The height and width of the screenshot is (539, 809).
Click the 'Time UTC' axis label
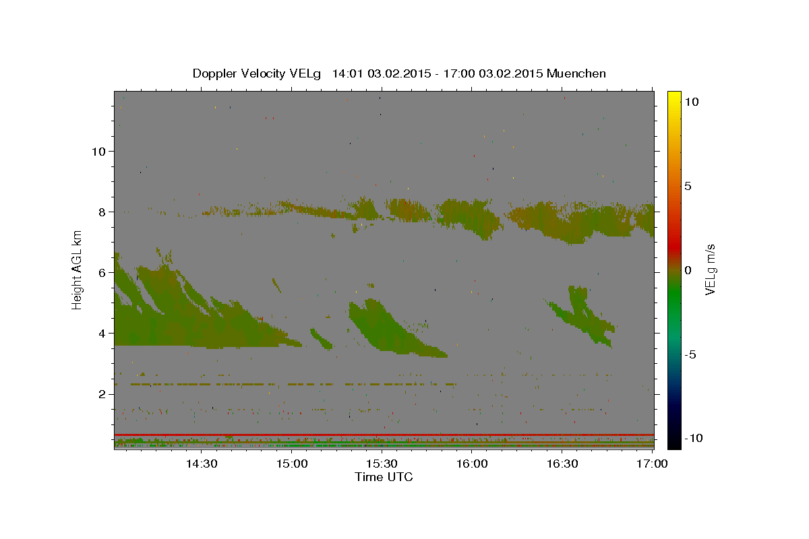point(384,477)
